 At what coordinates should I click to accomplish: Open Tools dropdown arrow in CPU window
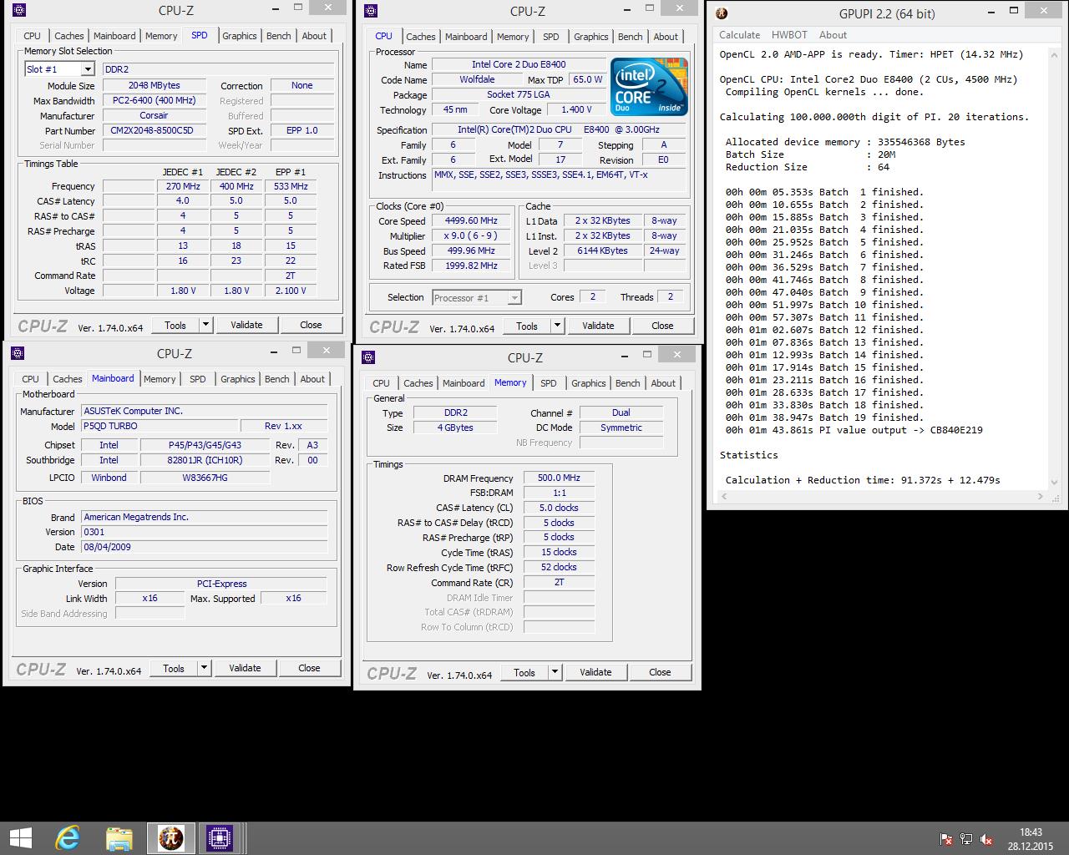point(556,326)
